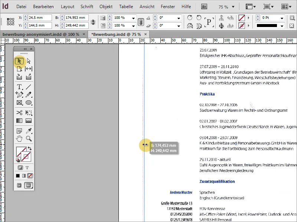This screenshot has height=222, width=297.
Task: Activate the Eyedropper tool
Action: 29,131
